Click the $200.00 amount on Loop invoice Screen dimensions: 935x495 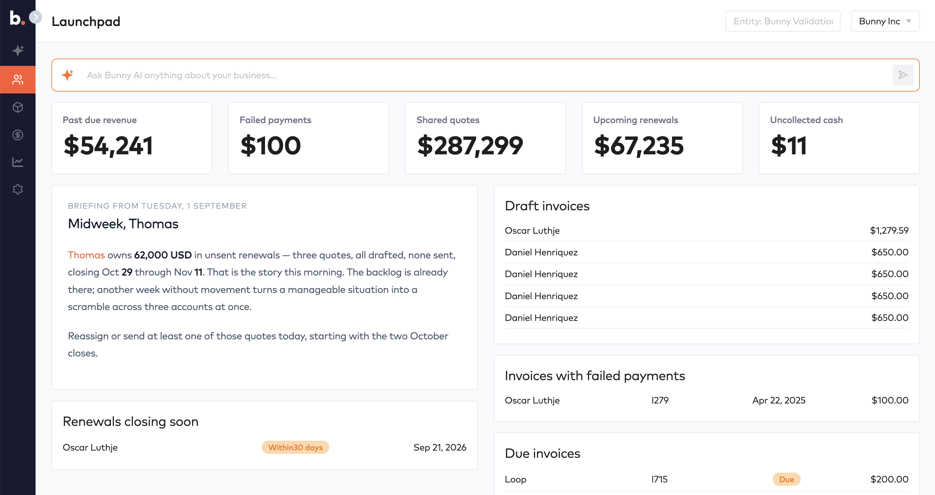(889, 480)
